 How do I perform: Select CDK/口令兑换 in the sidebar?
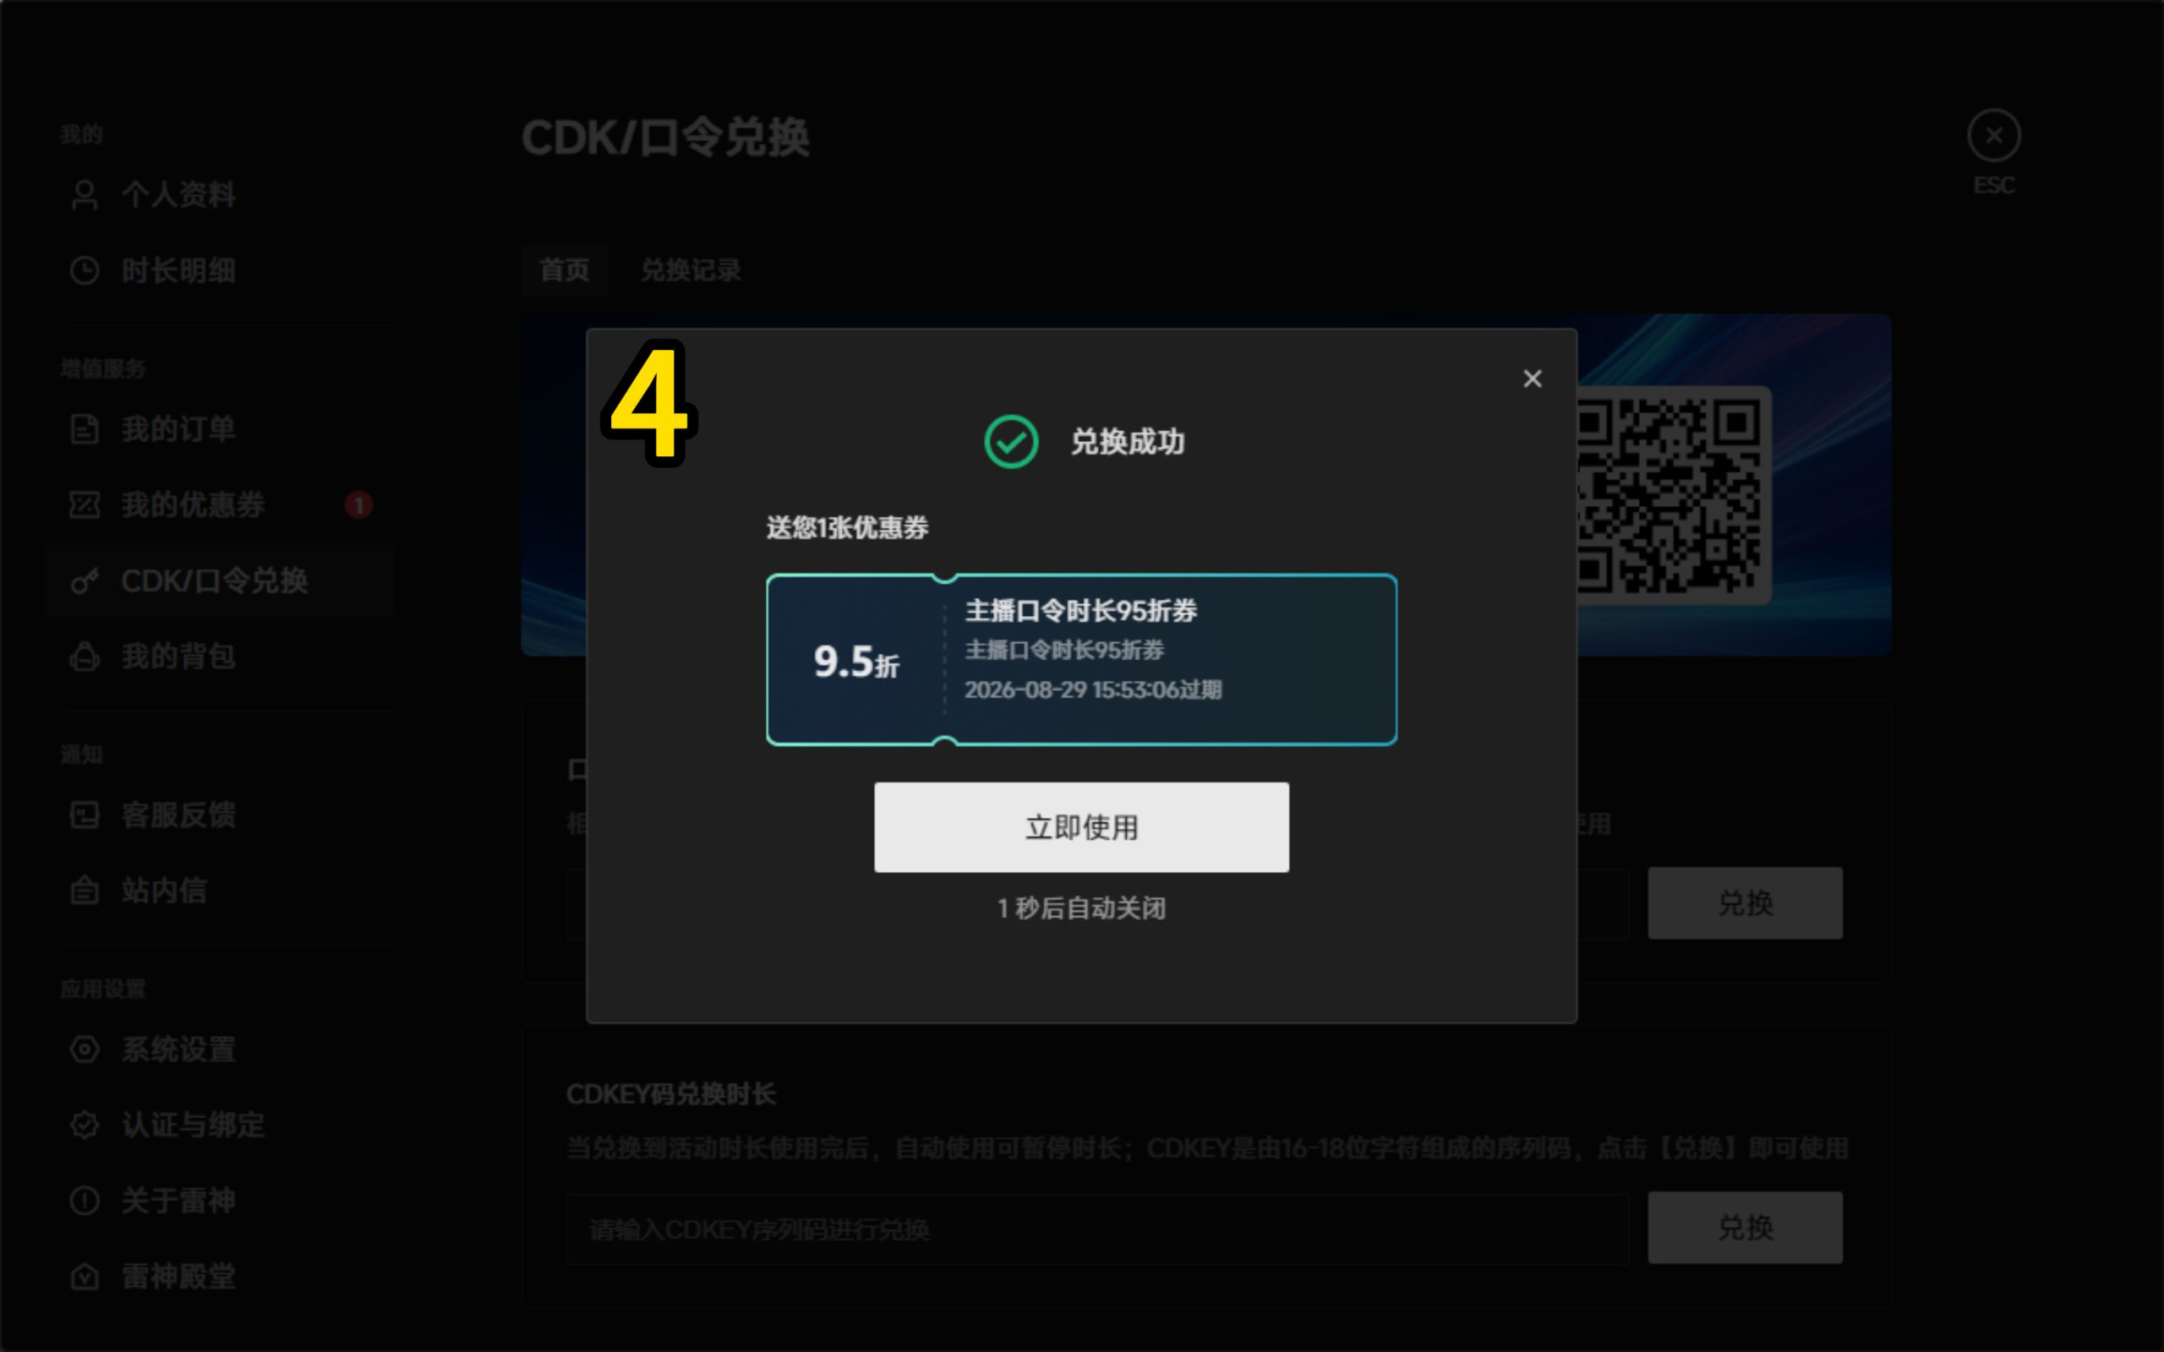[x=219, y=581]
